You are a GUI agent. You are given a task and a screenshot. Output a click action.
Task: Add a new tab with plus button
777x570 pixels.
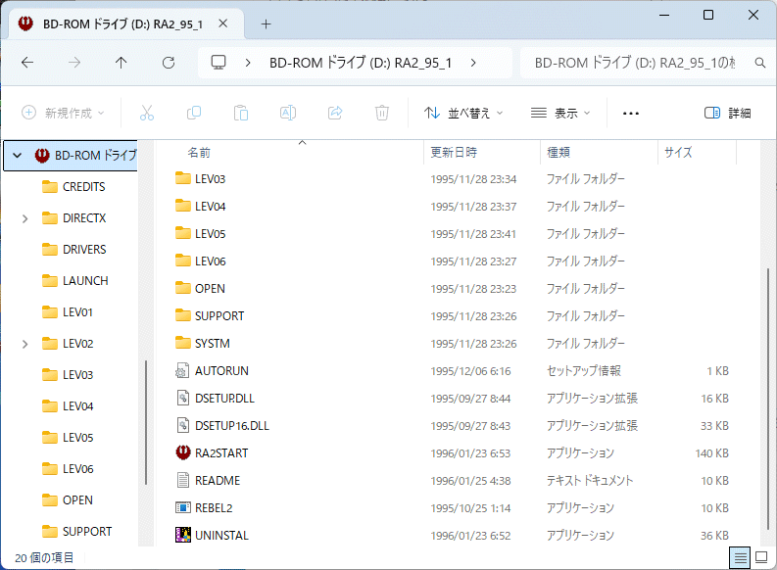[x=267, y=24]
